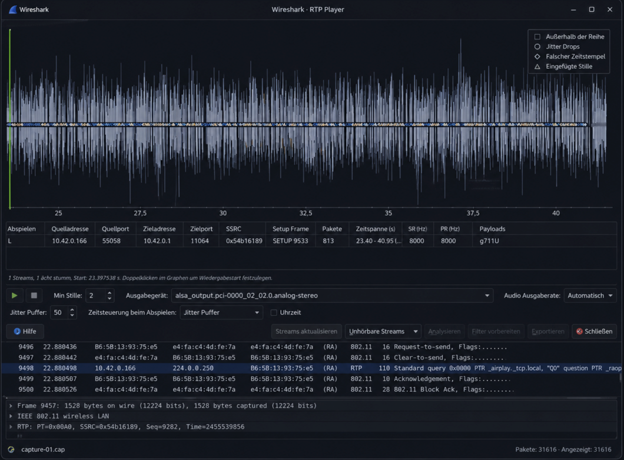Sort by the Pakete column header
Screen dimensions: 624x460
pyautogui.click(x=332, y=229)
